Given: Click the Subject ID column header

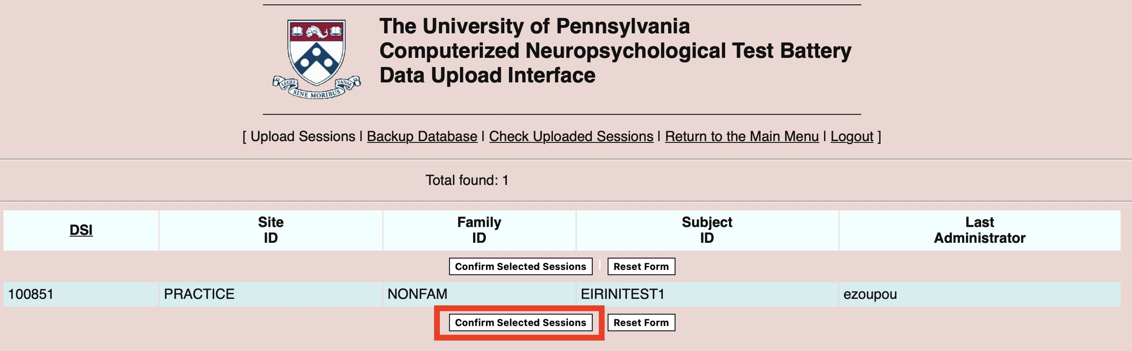Looking at the screenshot, I should [707, 230].
